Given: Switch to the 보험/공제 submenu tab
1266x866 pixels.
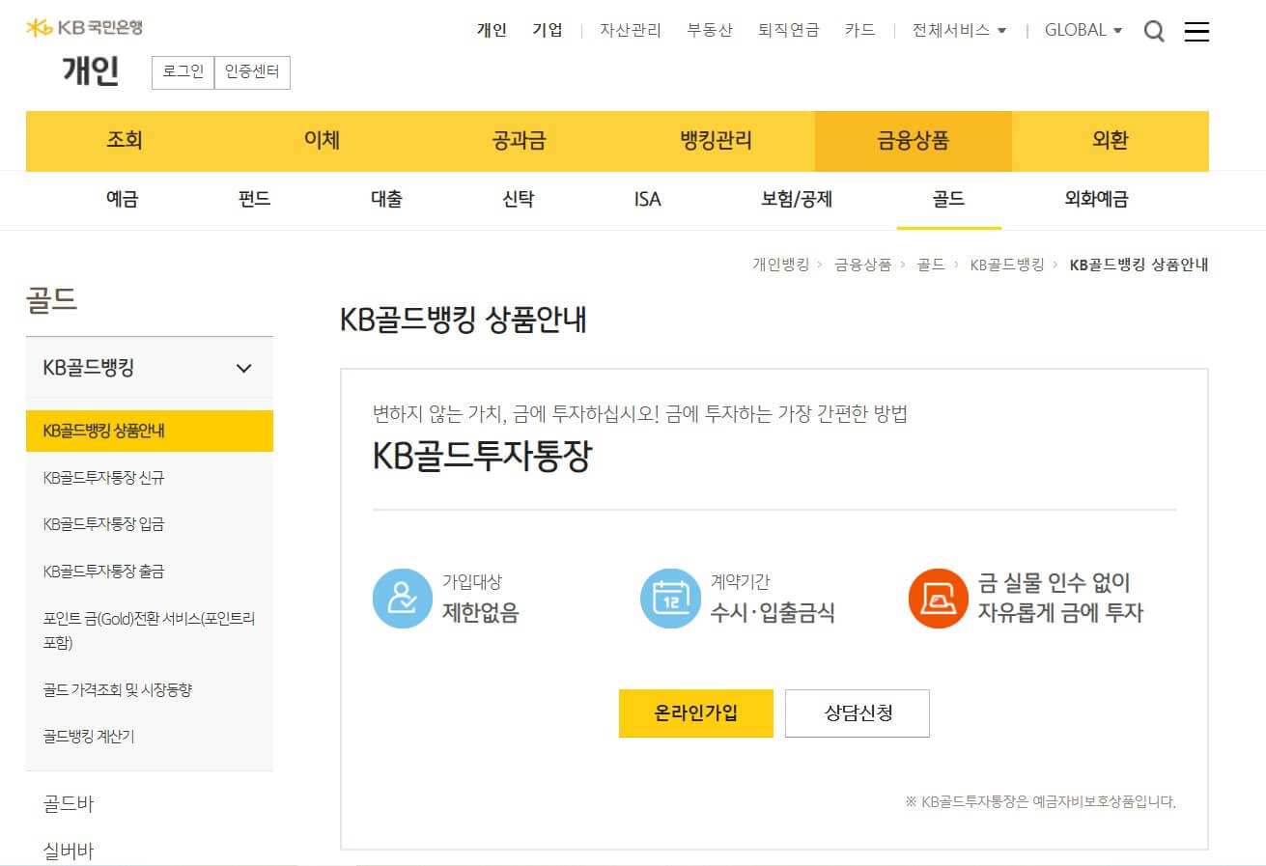Looking at the screenshot, I should pos(797,200).
